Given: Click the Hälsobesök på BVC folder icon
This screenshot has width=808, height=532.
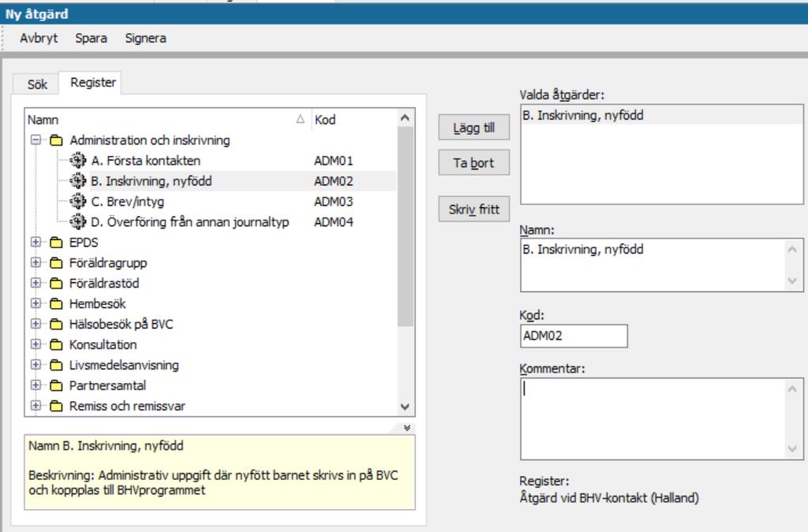Looking at the screenshot, I should point(56,324).
